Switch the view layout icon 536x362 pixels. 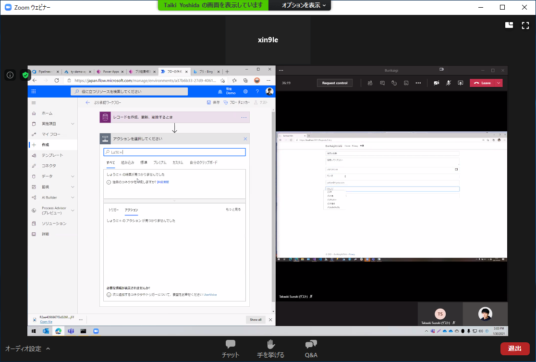[x=509, y=25]
